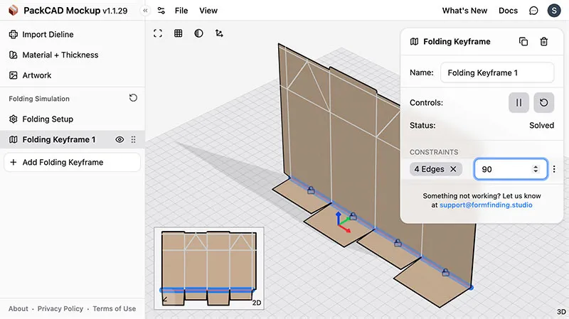Screen dimensions: 569x319
Task: Open the About link
Action: [x=18, y=308]
